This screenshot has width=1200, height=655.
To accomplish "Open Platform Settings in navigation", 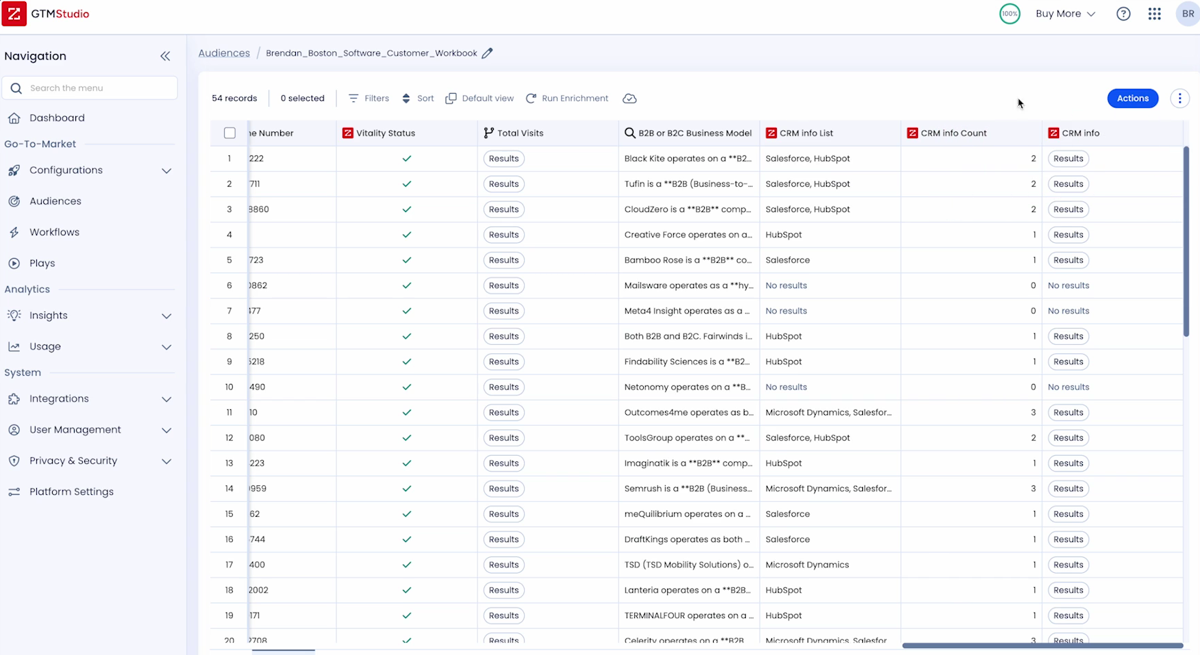I will (x=71, y=491).
